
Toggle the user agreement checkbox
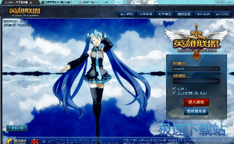click(174, 93)
